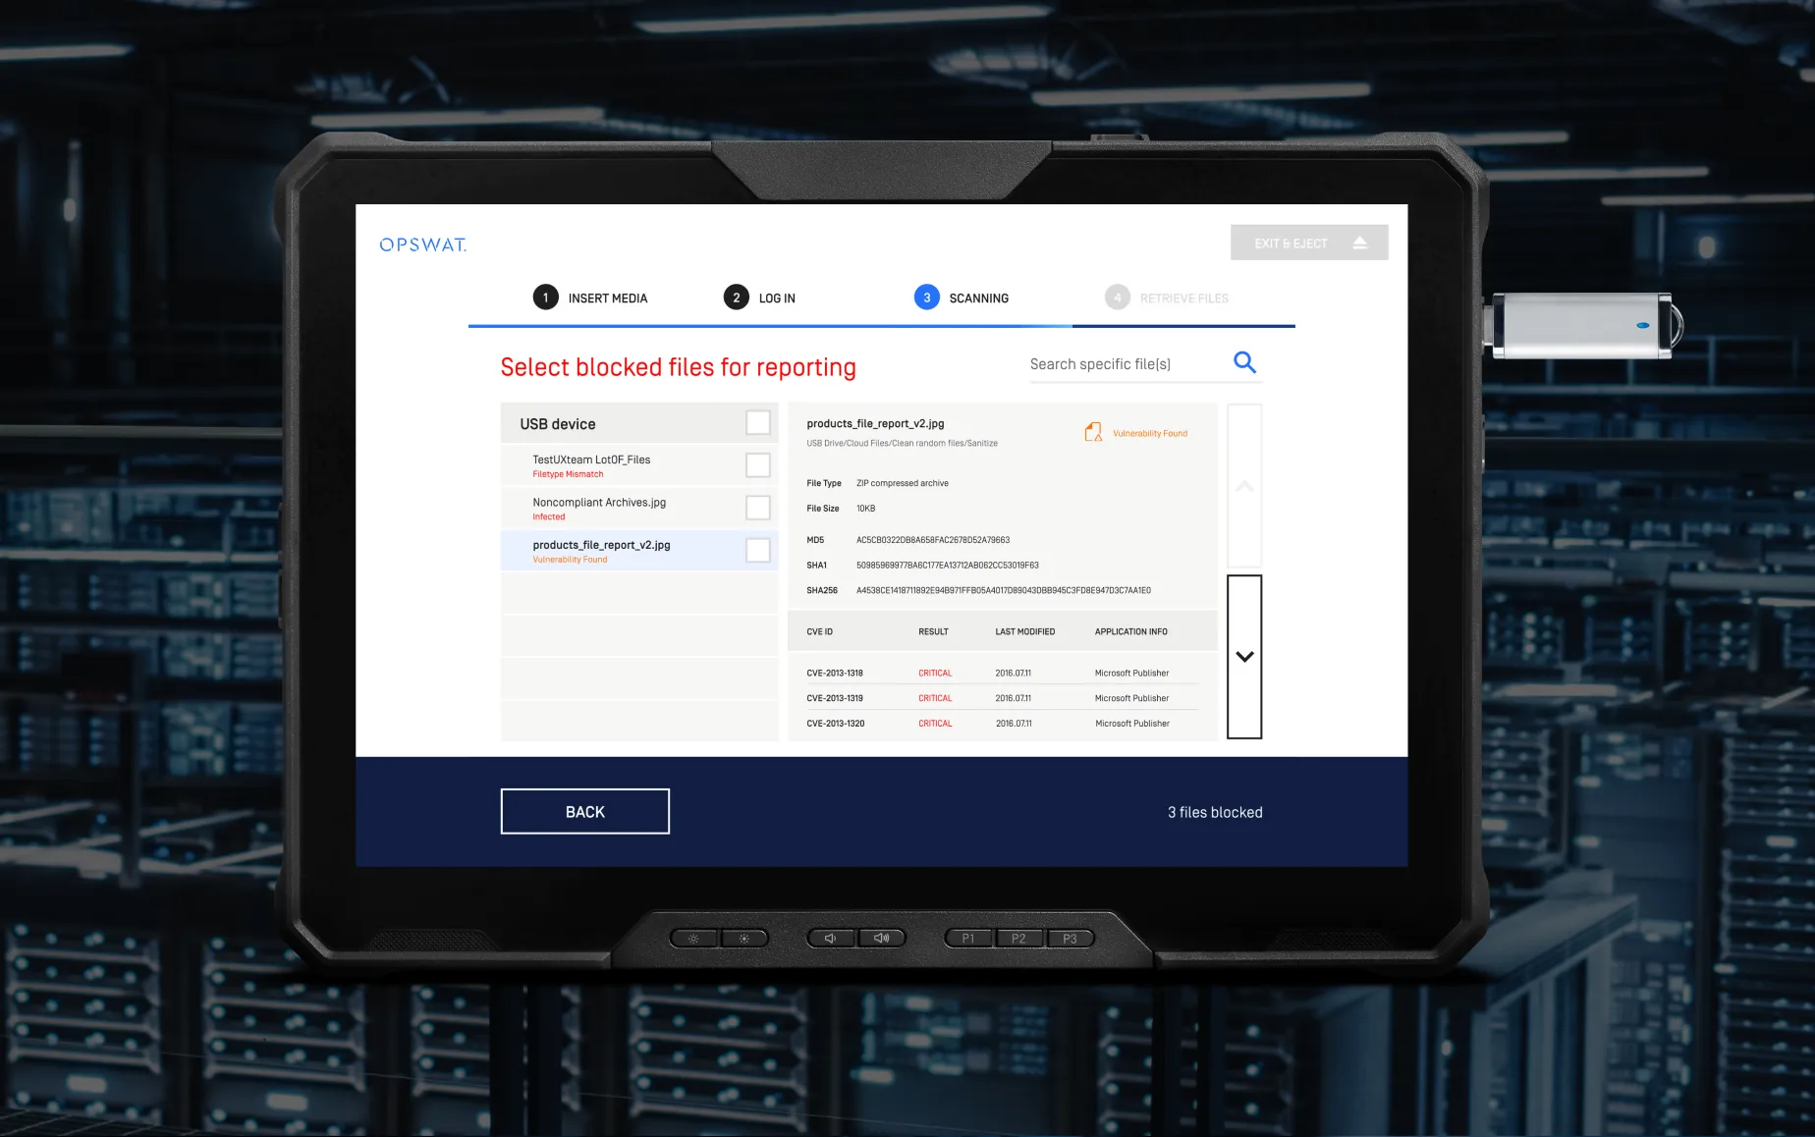This screenshot has width=1815, height=1137.
Task: Open the RETRIEVE FILES step
Action: (x=1182, y=298)
